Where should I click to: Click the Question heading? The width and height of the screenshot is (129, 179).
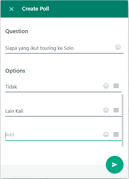[17, 31]
